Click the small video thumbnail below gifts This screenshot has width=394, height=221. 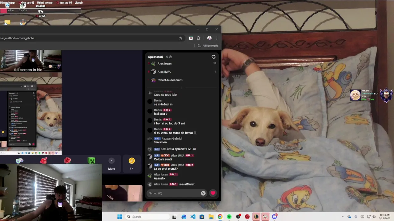(122, 193)
